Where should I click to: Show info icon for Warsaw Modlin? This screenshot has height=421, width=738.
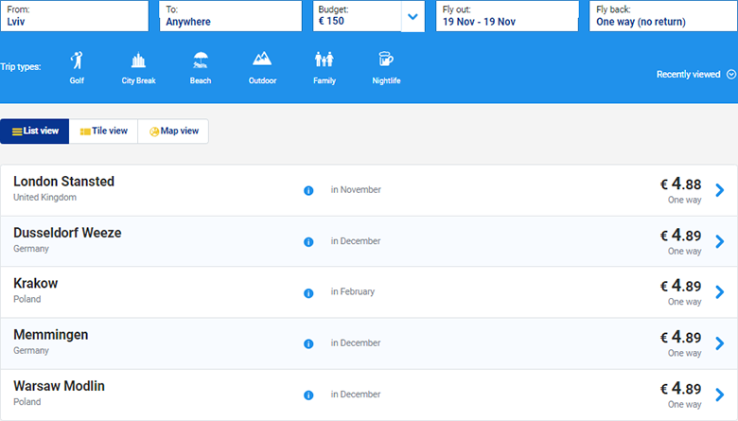pyautogui.click(x=308, y=395)
